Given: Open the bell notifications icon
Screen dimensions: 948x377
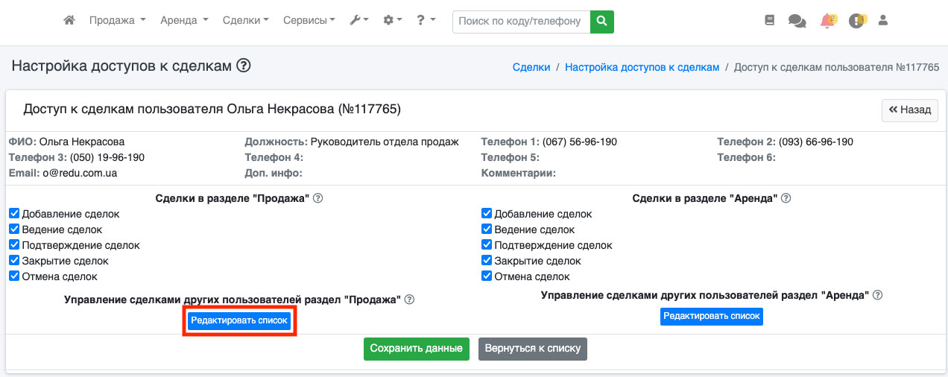Looking at the screenshot, I should pyautogui.click(x=828, y=21).
